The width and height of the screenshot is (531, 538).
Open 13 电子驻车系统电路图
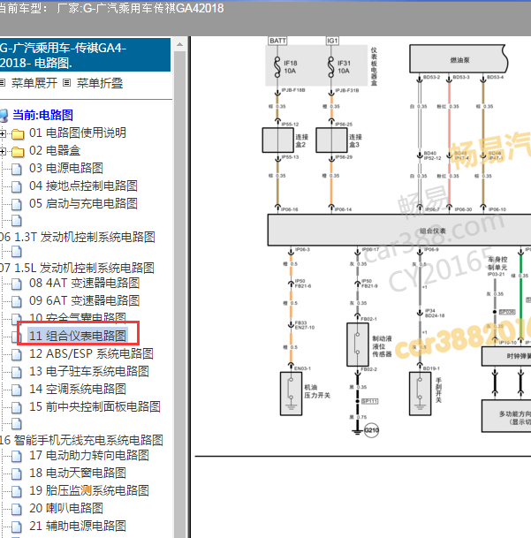coord(89,371)
